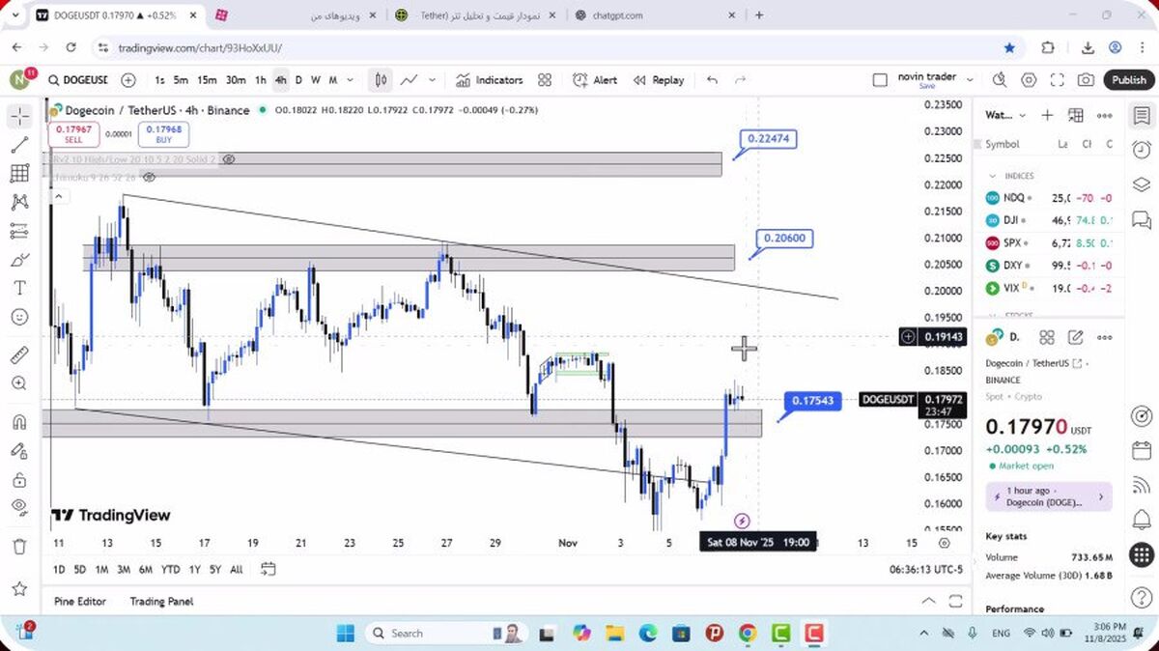Remove objects using the trash icon

tap(19, 546)
